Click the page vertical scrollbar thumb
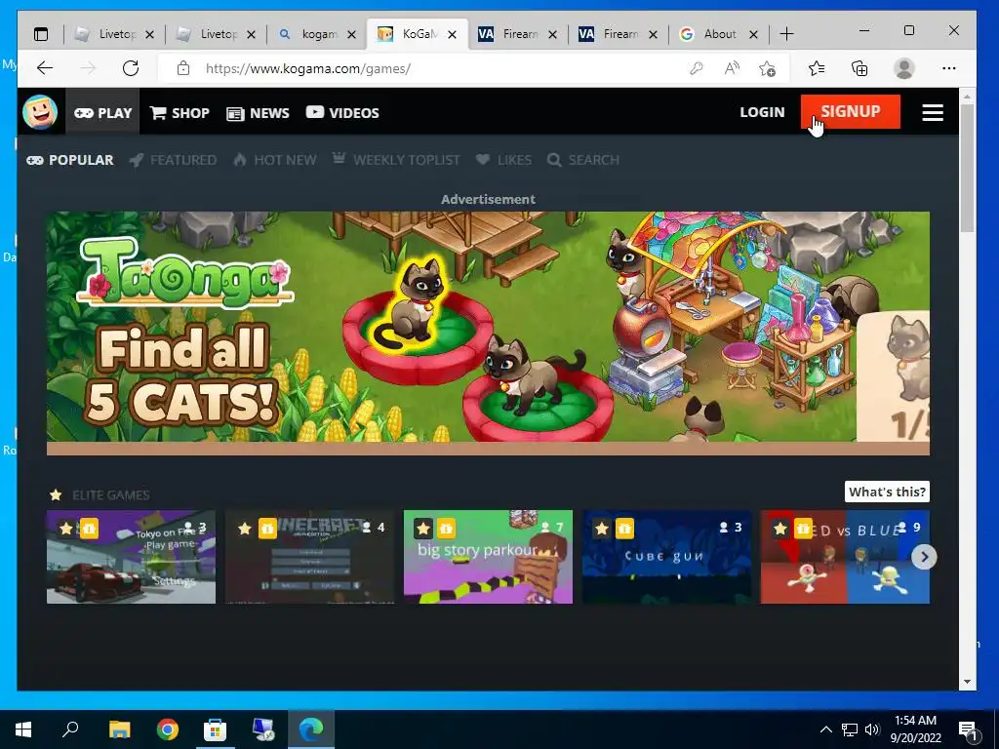The height and width of the screenshot is (749, 999). [x=967, y=169]
